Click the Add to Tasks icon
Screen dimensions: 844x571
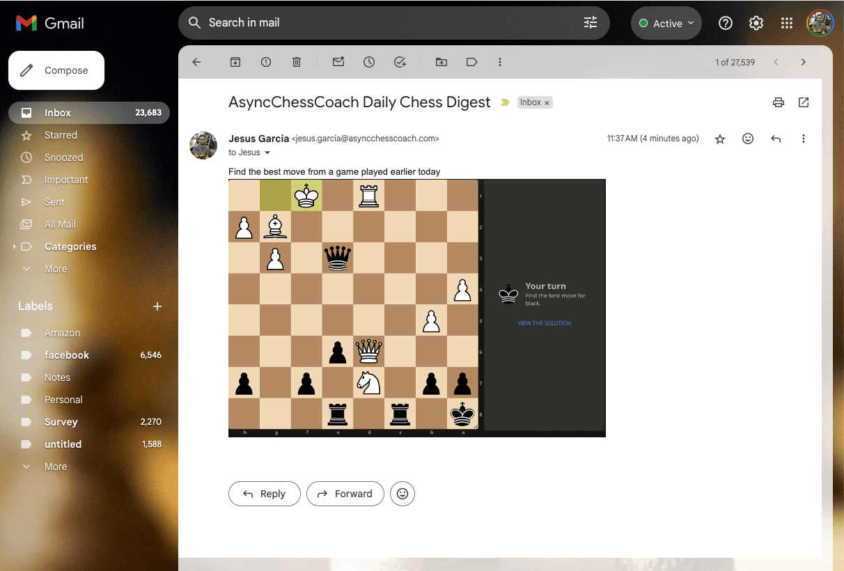tap(400, 62)
